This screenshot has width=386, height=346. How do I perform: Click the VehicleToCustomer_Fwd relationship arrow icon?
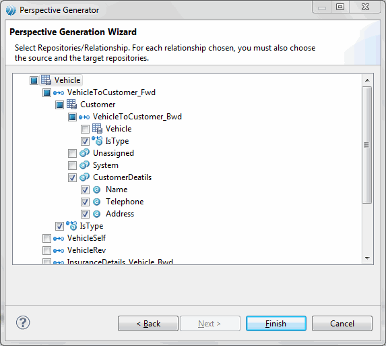(59, 93)
